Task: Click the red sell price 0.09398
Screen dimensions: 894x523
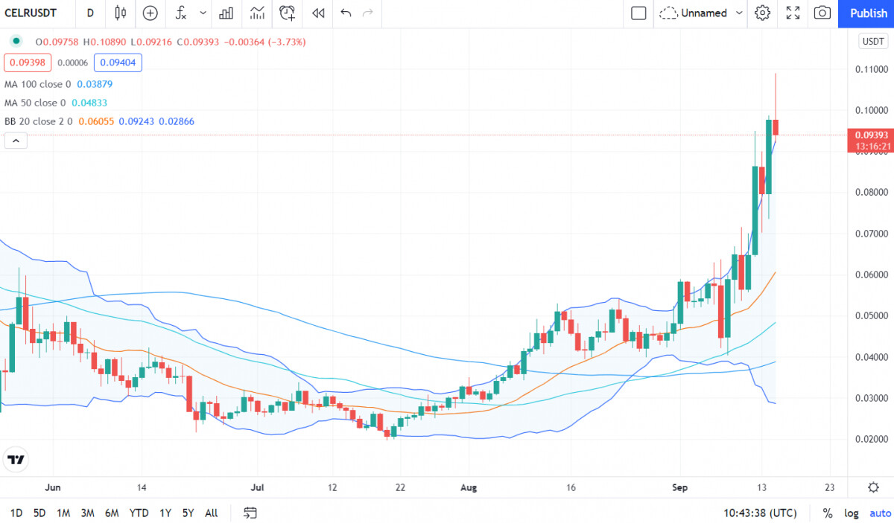Action: click(x=28, y=62)
